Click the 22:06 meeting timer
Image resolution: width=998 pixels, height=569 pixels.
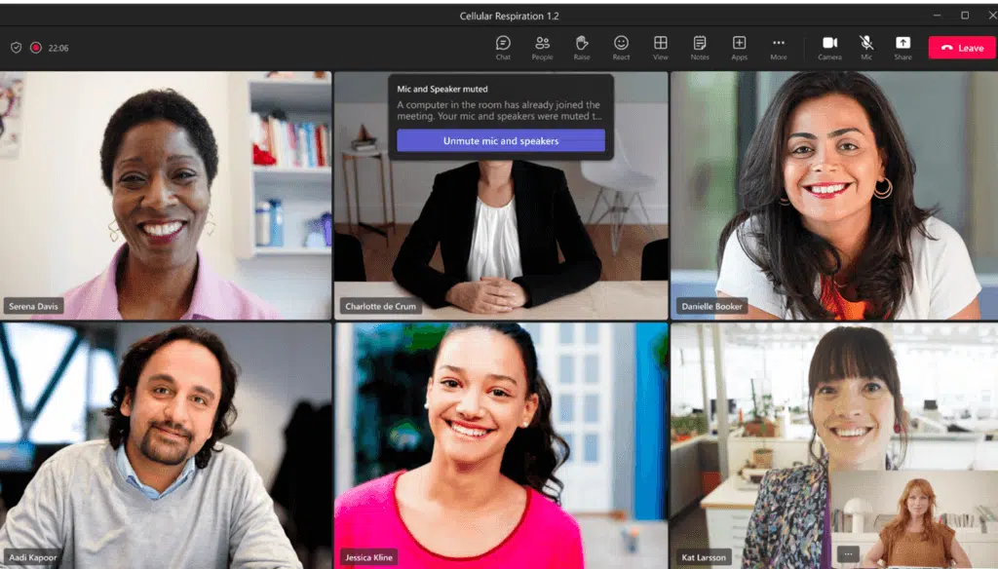(58, 48)
